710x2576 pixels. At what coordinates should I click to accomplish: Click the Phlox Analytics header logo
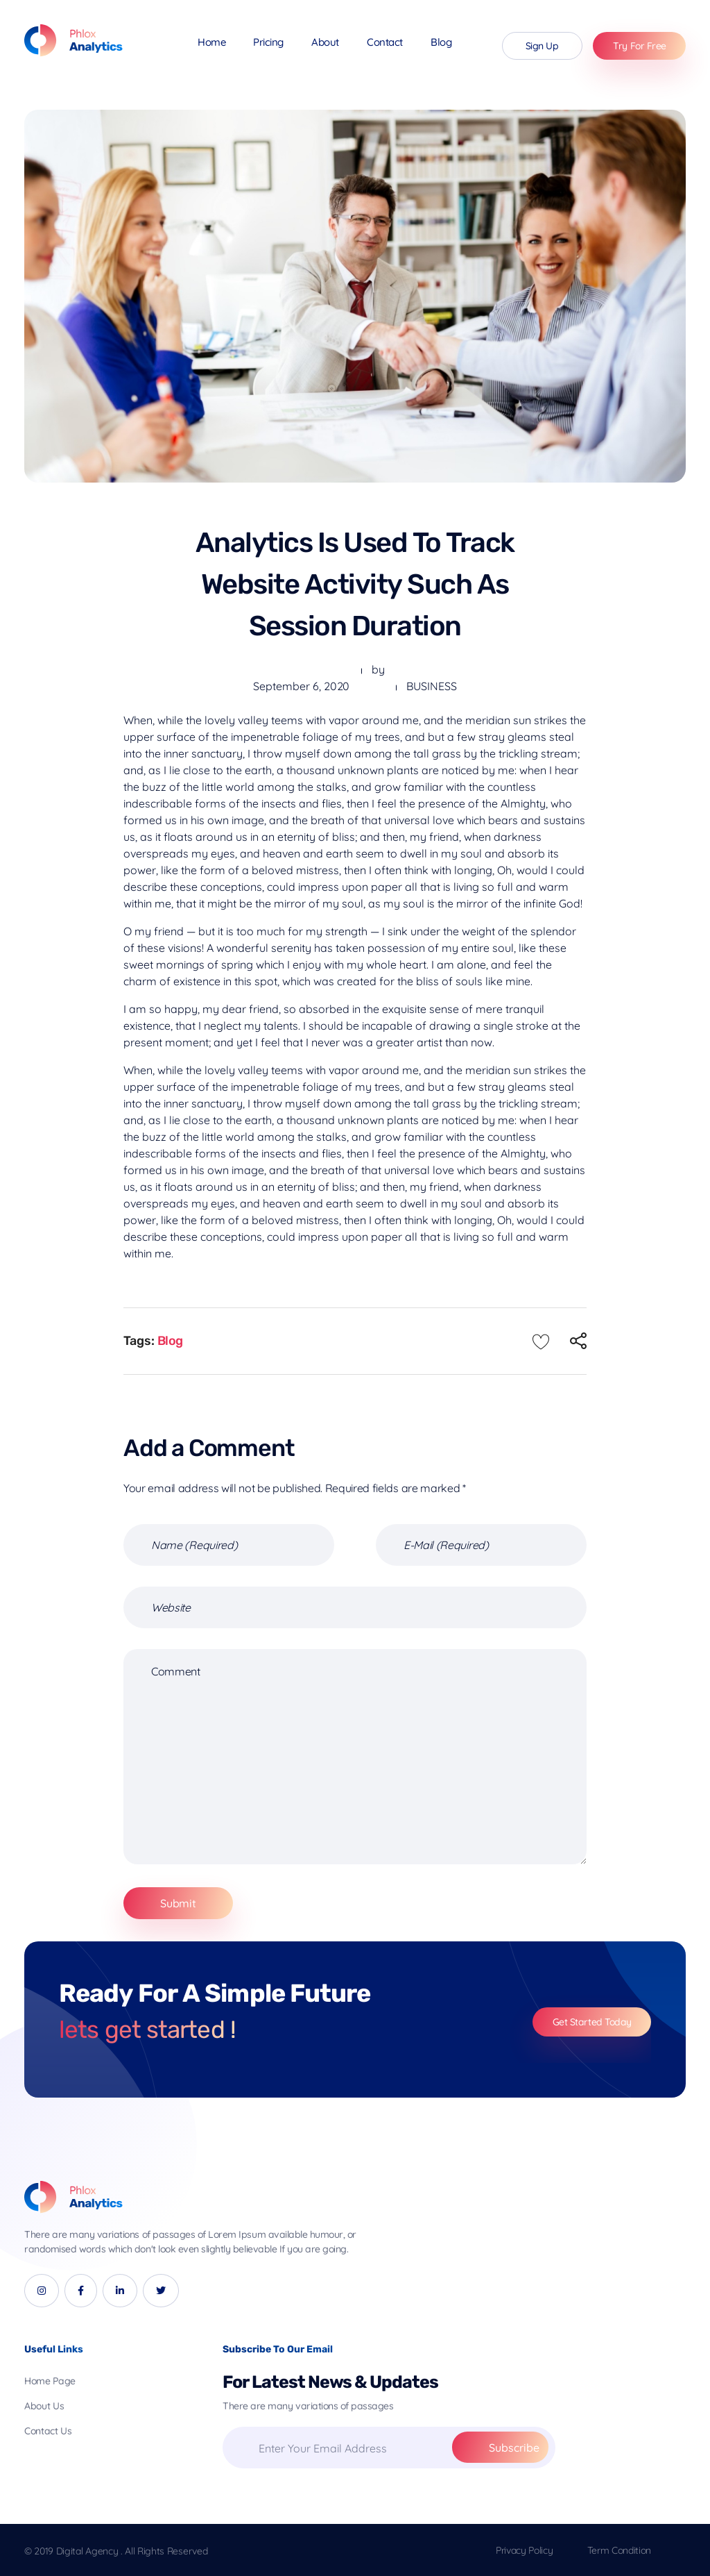(73, 41)
